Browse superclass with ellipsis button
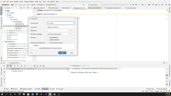Viewport: 171px width, 96px height. (x=73, y=31)
